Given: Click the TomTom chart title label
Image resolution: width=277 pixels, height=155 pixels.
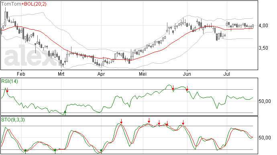Looking at the screenshot, I should point(11,4).
